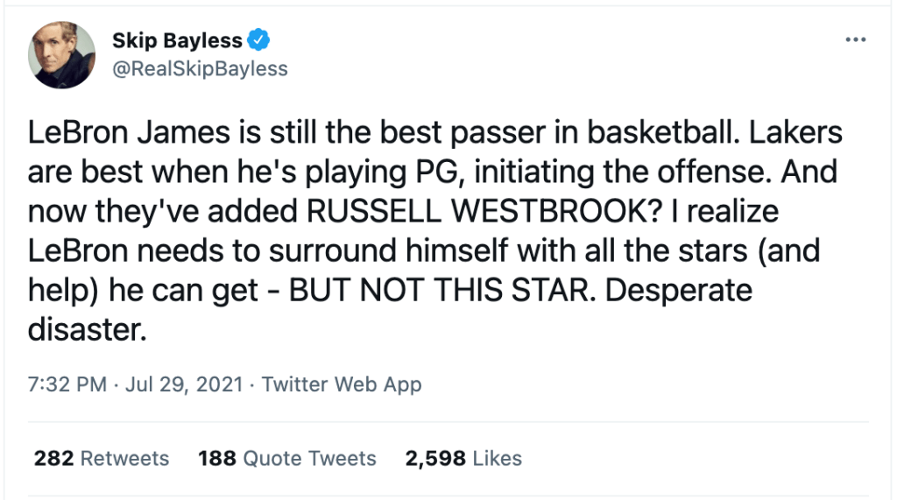Open the Twitter Web App source link
Image resolution: width=897 pixels, height=500 pixels.
click(342, 384)
